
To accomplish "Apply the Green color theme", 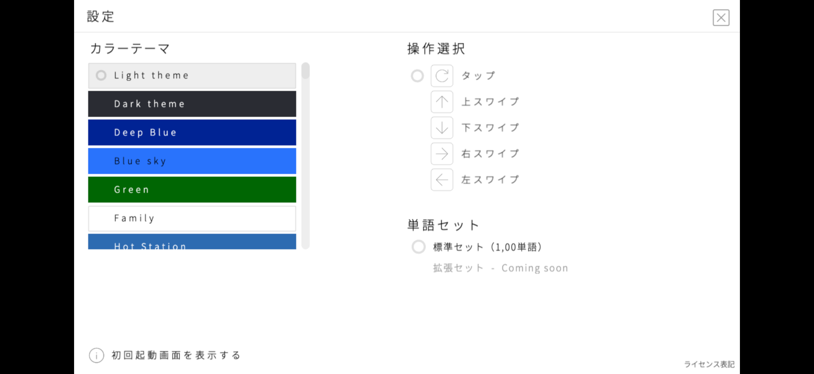I will point(192,190).
